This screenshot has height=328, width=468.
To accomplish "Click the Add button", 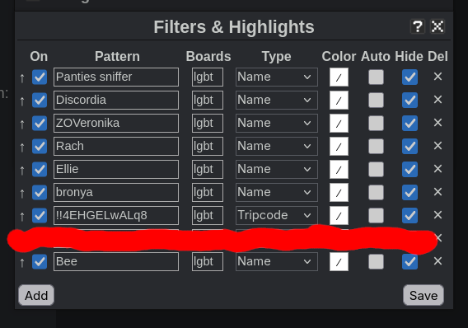I will [36, 295].
